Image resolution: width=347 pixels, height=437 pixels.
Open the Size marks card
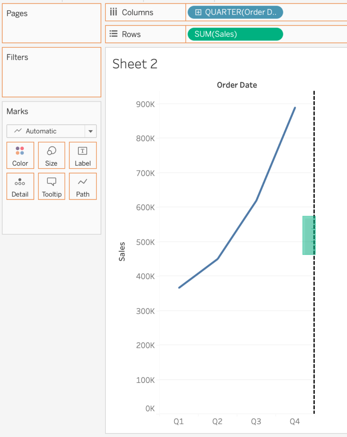coord(51,155)
